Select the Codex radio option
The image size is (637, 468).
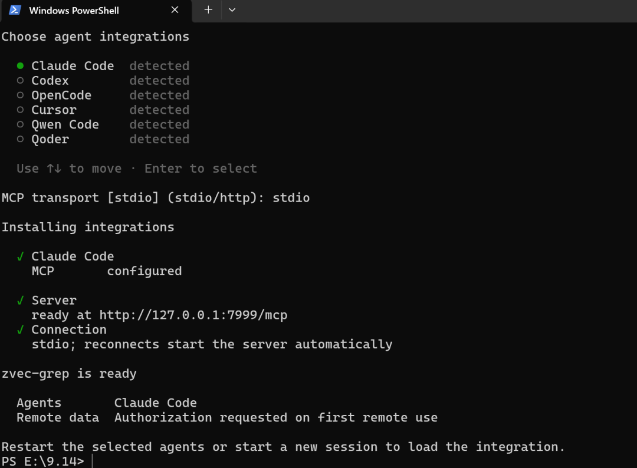click(20, 80)
